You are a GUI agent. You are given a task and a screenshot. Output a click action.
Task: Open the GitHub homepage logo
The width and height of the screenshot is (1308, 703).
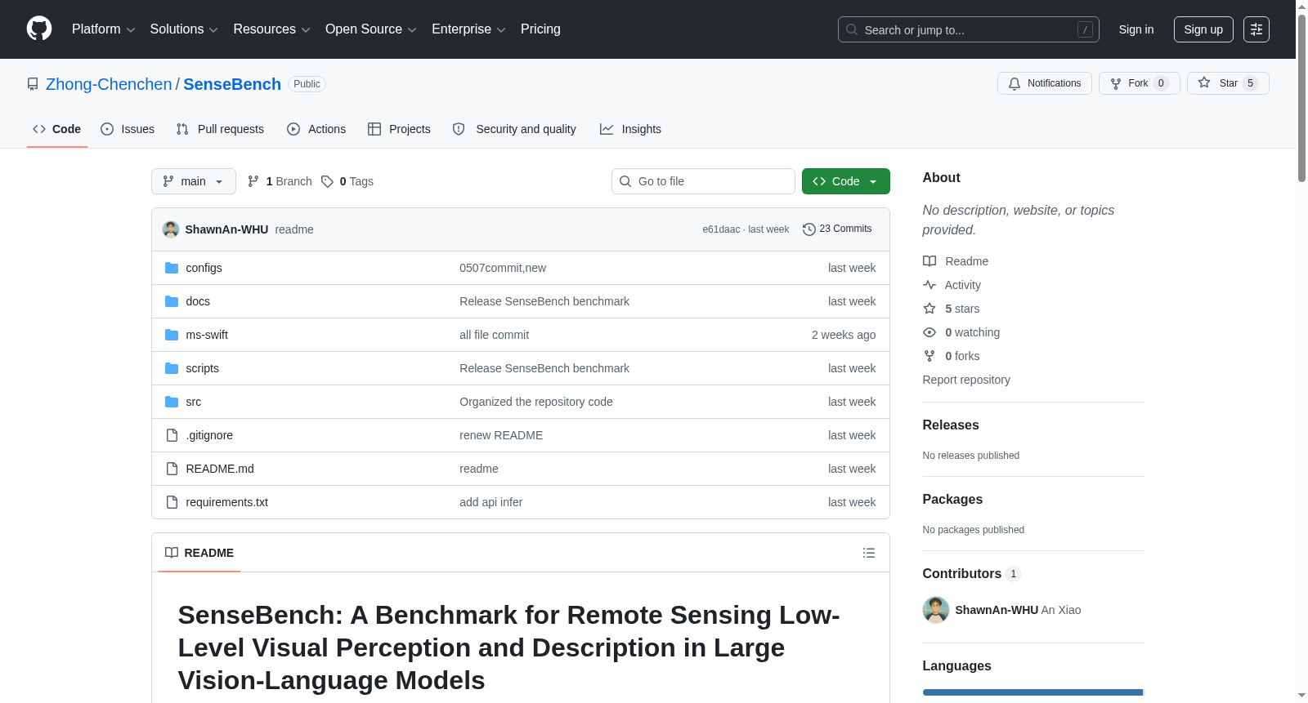[39, 29]
